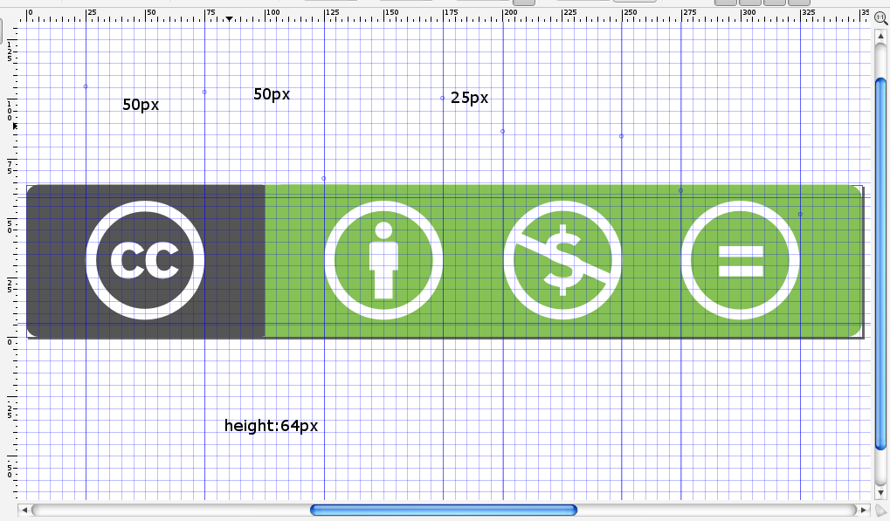
Task: Select the Creative Commons CC logo circle
Action: [145, 260]
